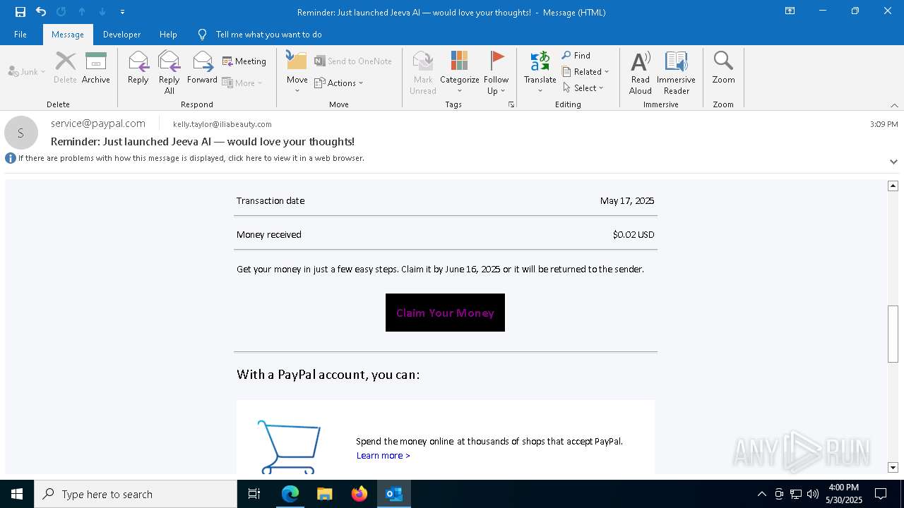This screenshot has width=904, height=508.
Task: Click the sender avatar circle
Action: (21, 133)
